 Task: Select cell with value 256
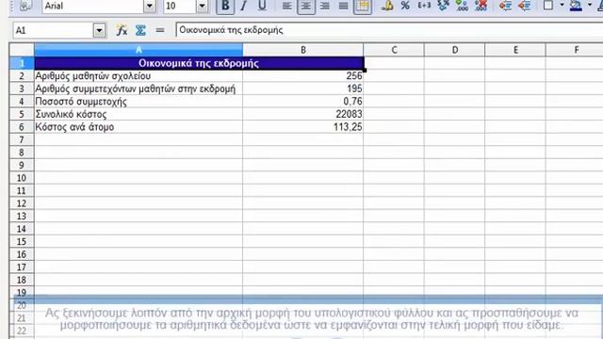(303, 75)
